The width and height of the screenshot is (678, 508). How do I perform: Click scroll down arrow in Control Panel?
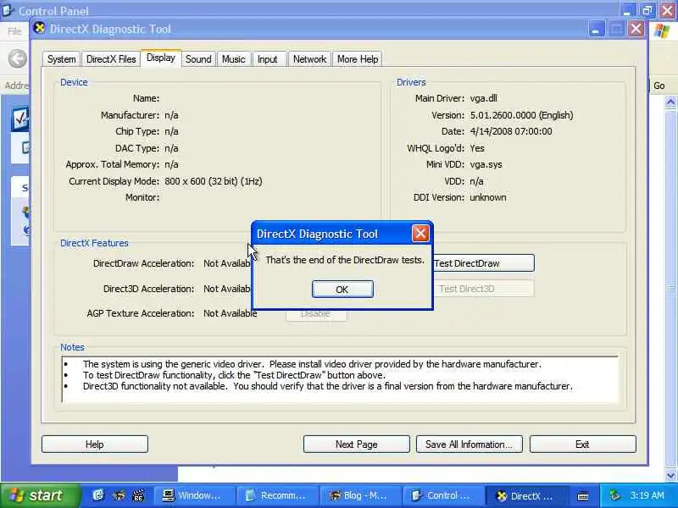(670, 476)
